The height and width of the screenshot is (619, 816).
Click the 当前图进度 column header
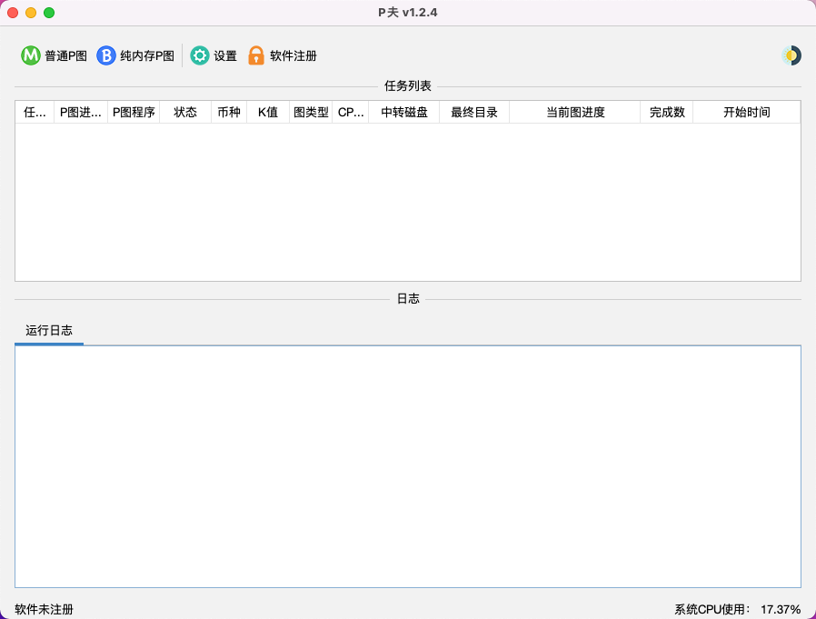coord(575,113)
